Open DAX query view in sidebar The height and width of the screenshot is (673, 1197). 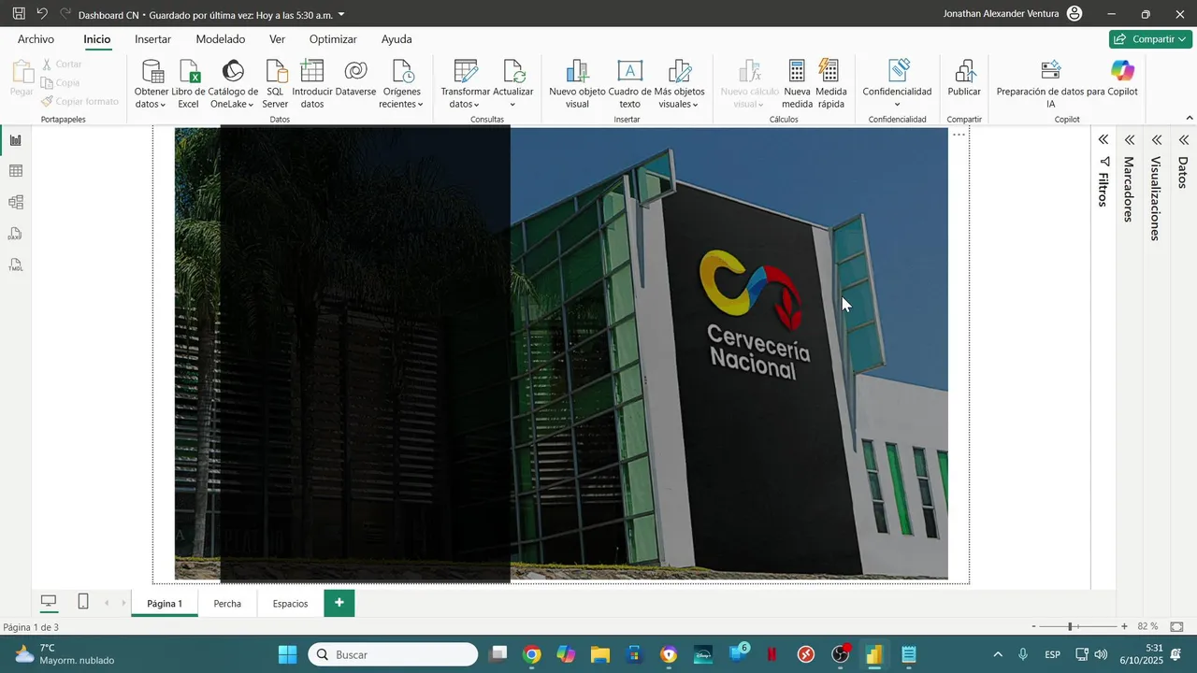pos(16,234)
